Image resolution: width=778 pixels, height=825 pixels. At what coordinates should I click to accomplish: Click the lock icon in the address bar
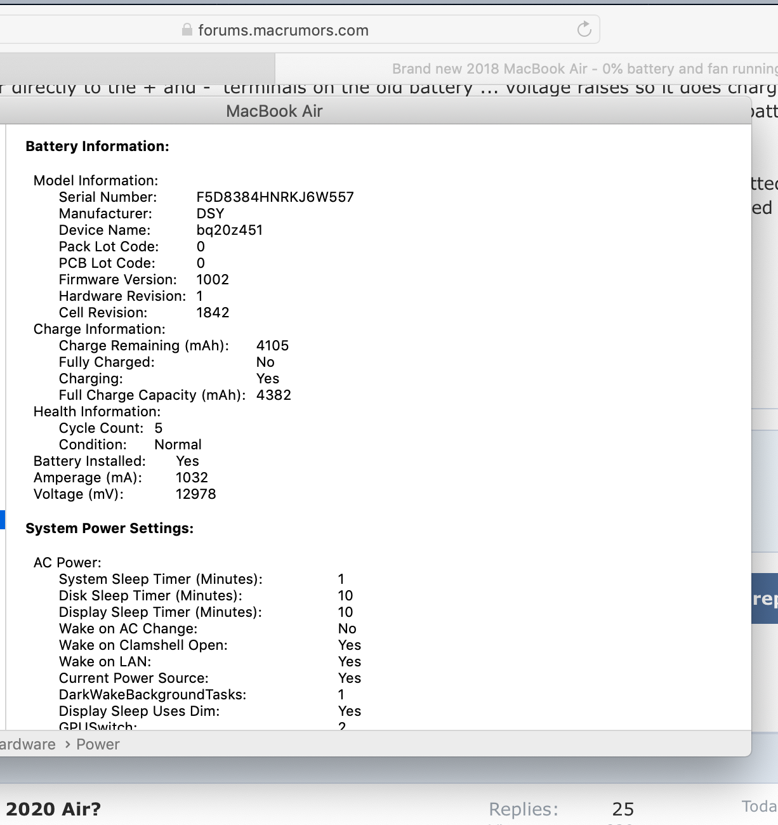coord(187,30)
